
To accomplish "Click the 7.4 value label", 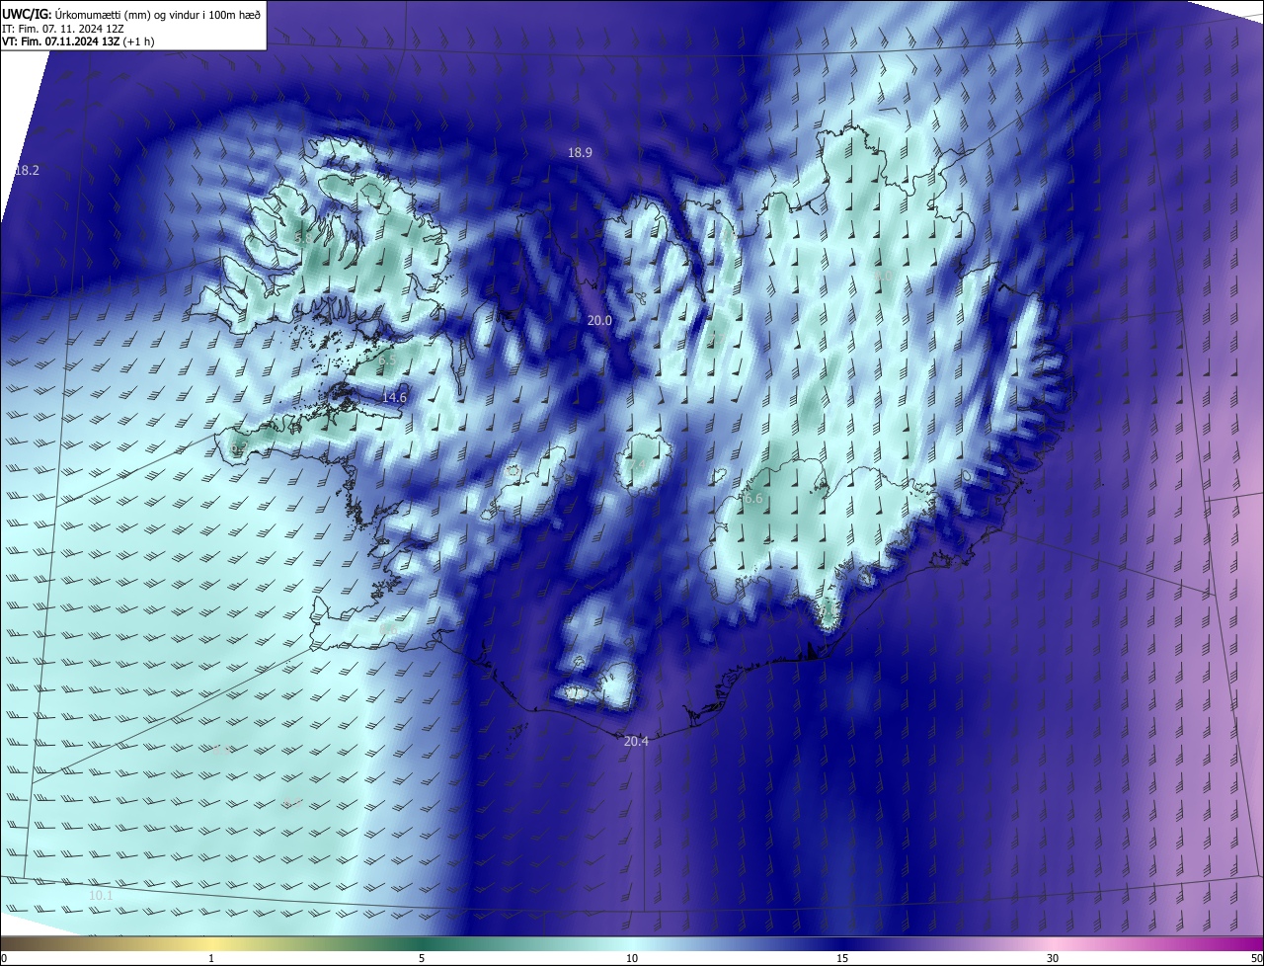I will [x=637, y=464].
